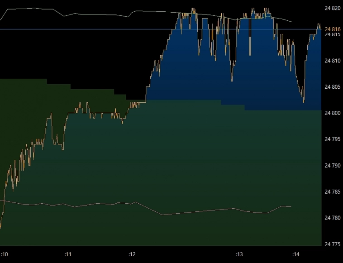This screenshot has width=343, height=263.
Task: Click the 24 790 price axis label
Action: pos(333,166)
